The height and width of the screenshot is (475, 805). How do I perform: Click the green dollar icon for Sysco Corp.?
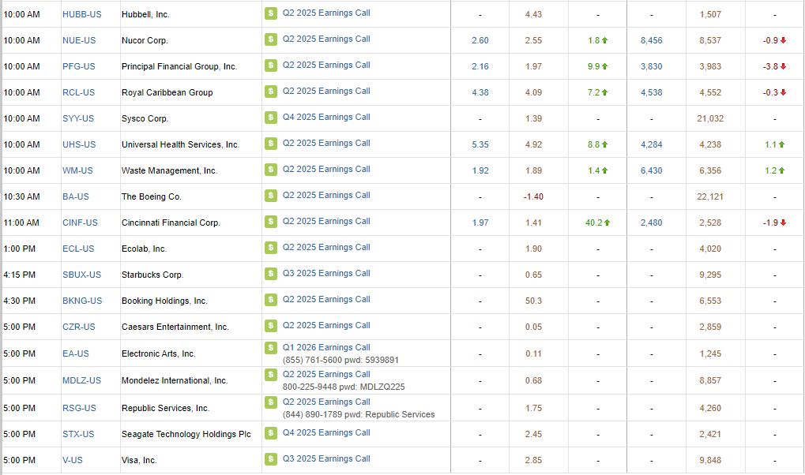point(270,118)
